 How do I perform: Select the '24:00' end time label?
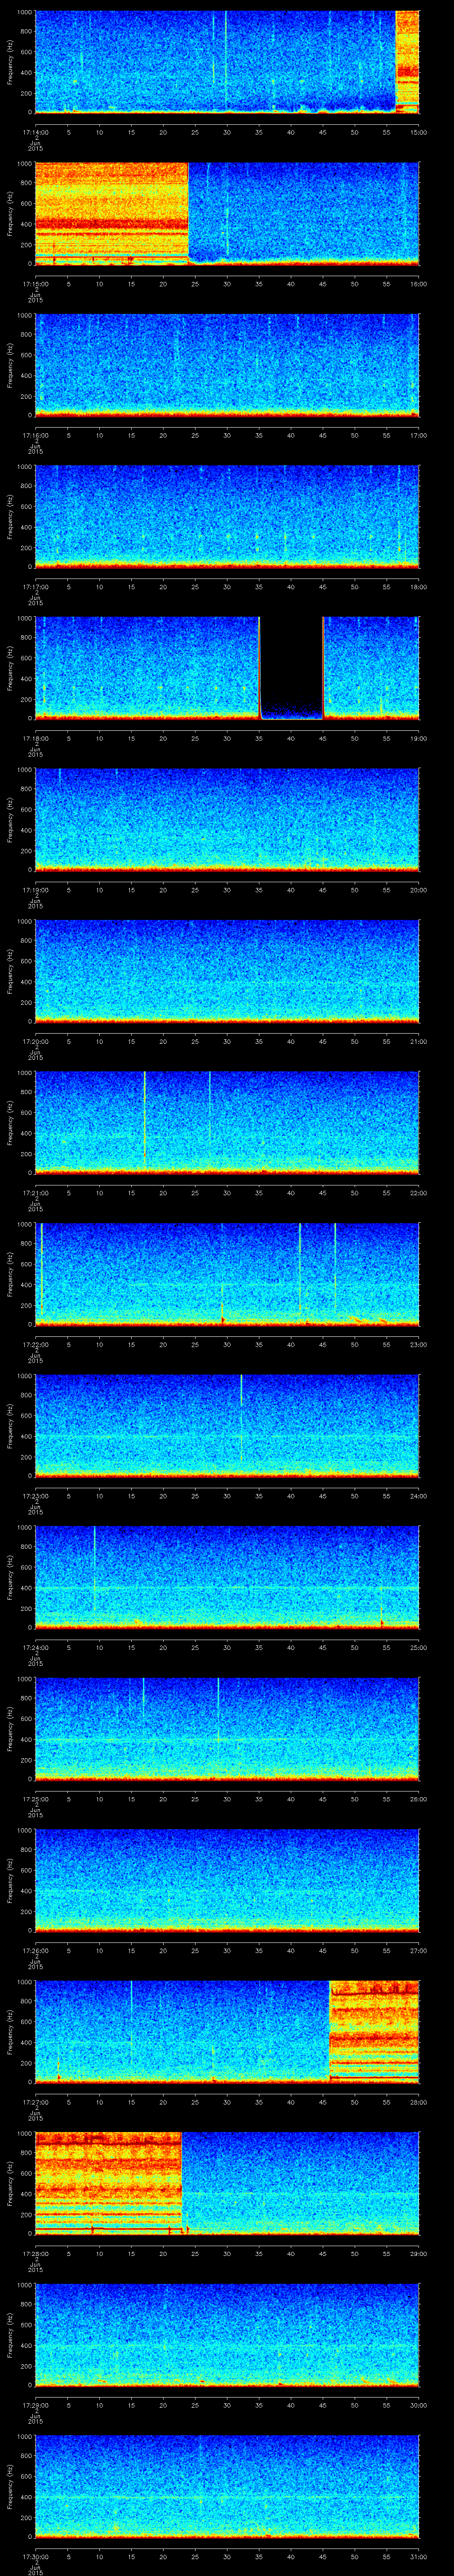418,1496
